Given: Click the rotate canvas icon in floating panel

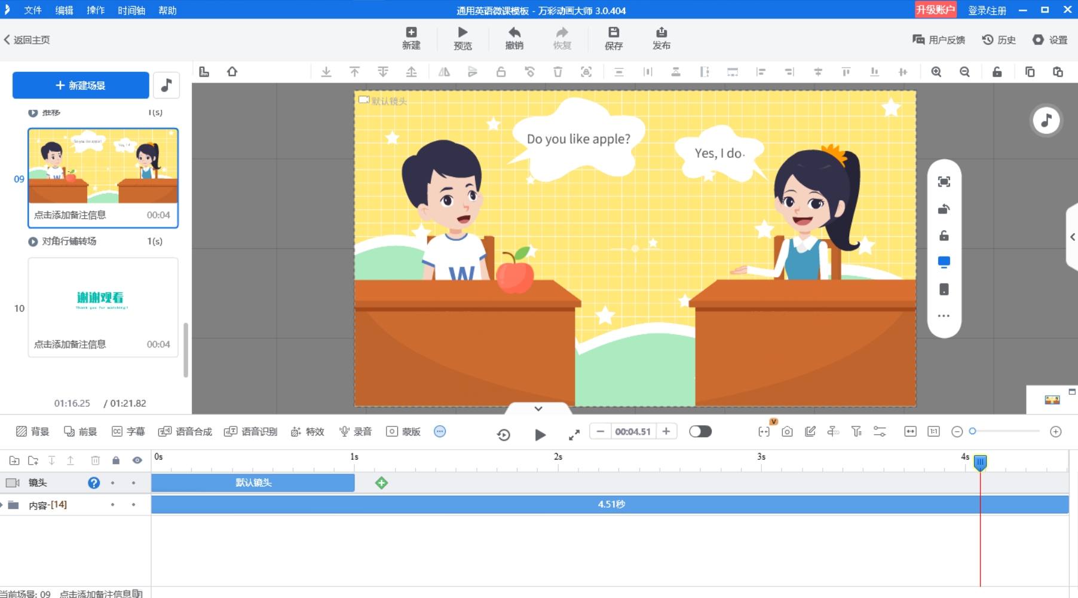Looking at the screenshot, I should [944, 209].
